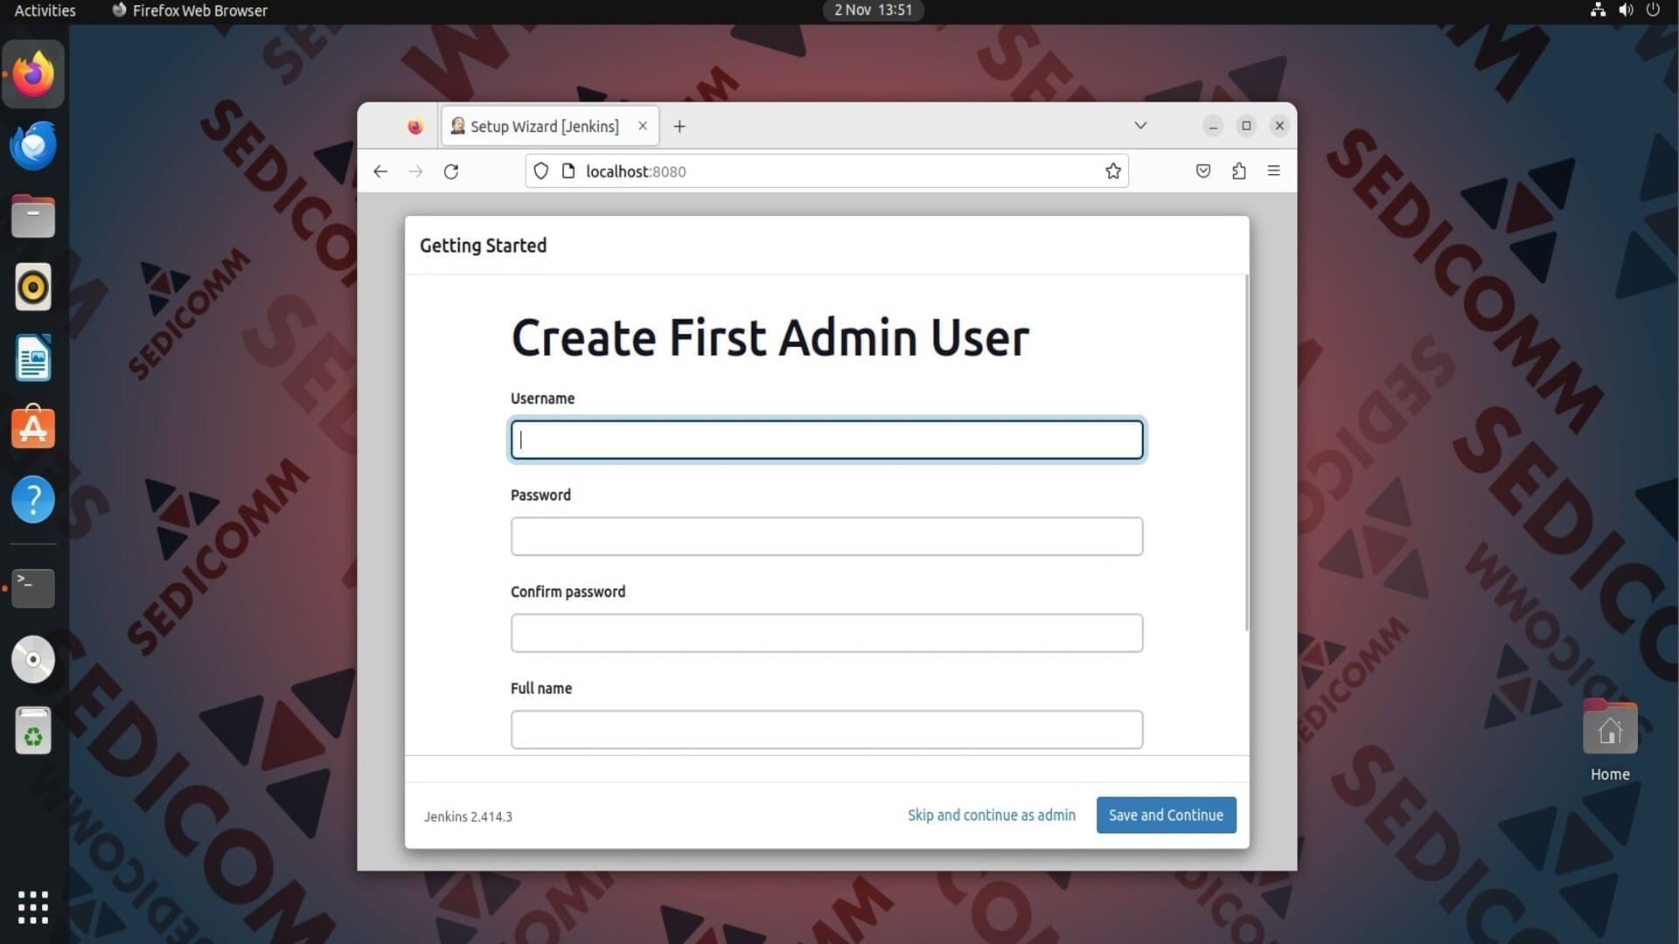Viewport: 1679px width, 944px height.
Task: Open Ubuntu Software store icon
Action: (33, 427)
